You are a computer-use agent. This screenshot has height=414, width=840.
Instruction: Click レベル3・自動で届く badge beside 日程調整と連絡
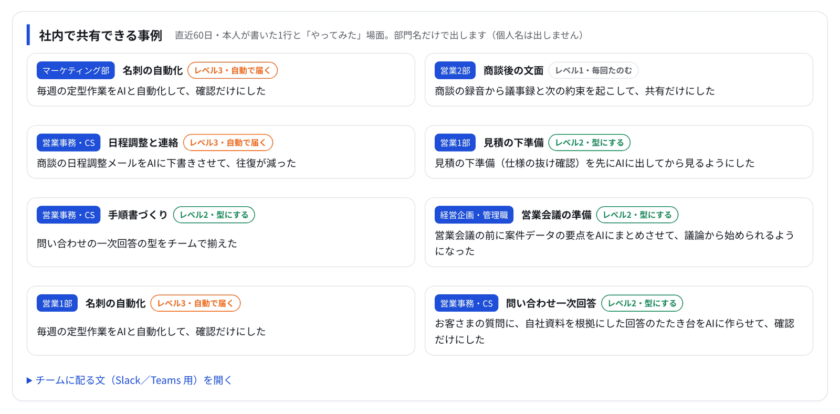(x=228, y=143)
